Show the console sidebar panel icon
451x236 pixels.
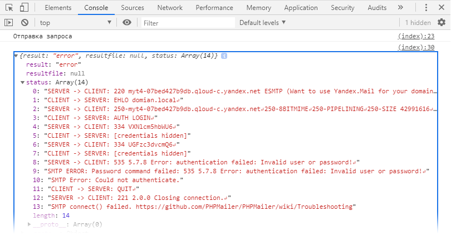click(x=8, y=23)
